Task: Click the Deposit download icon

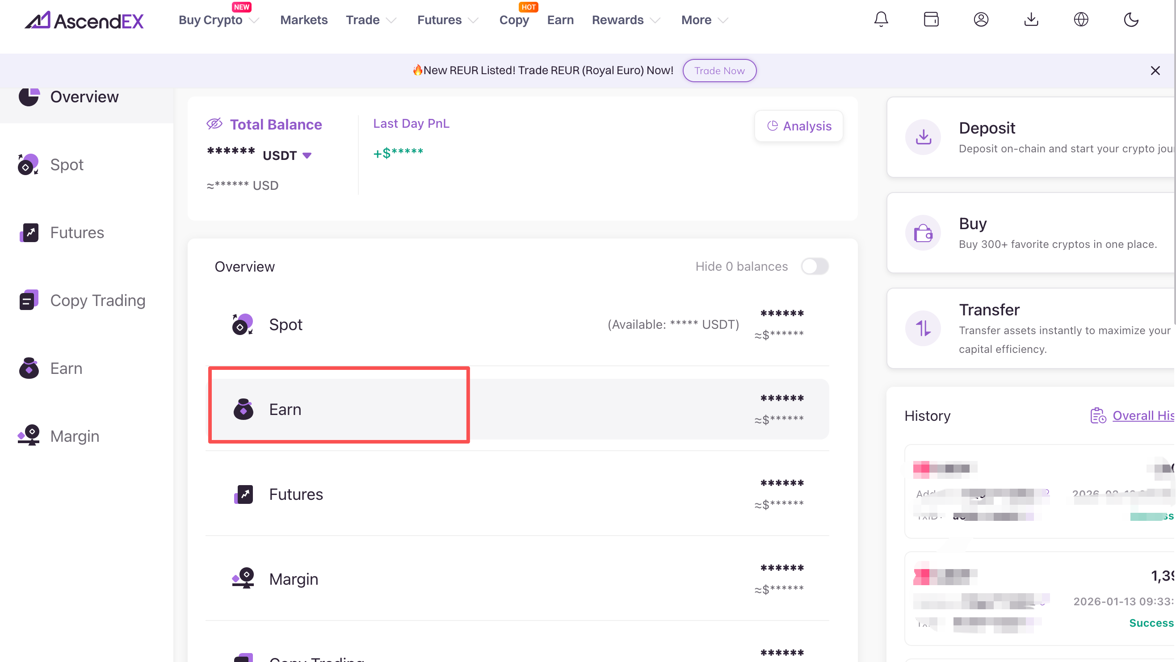Action: click(923, 137)
